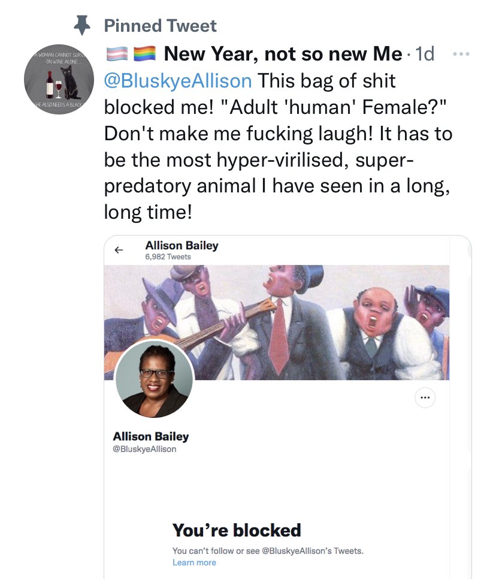Click the Learn more link
Screen dimensions: 496x579
click(x=194, y=562)
